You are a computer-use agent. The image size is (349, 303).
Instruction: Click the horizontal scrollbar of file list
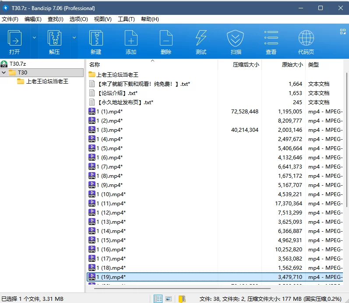pos(182,288)
